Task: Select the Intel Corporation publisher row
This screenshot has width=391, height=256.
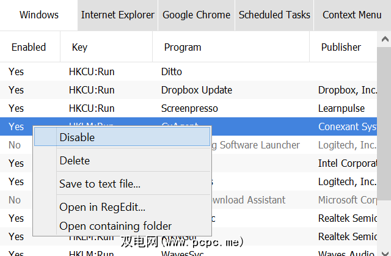Action: (348, 163)
